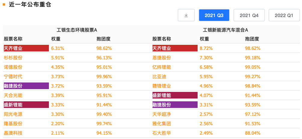Open 杉杉股份 stock link

pos(13,57)
